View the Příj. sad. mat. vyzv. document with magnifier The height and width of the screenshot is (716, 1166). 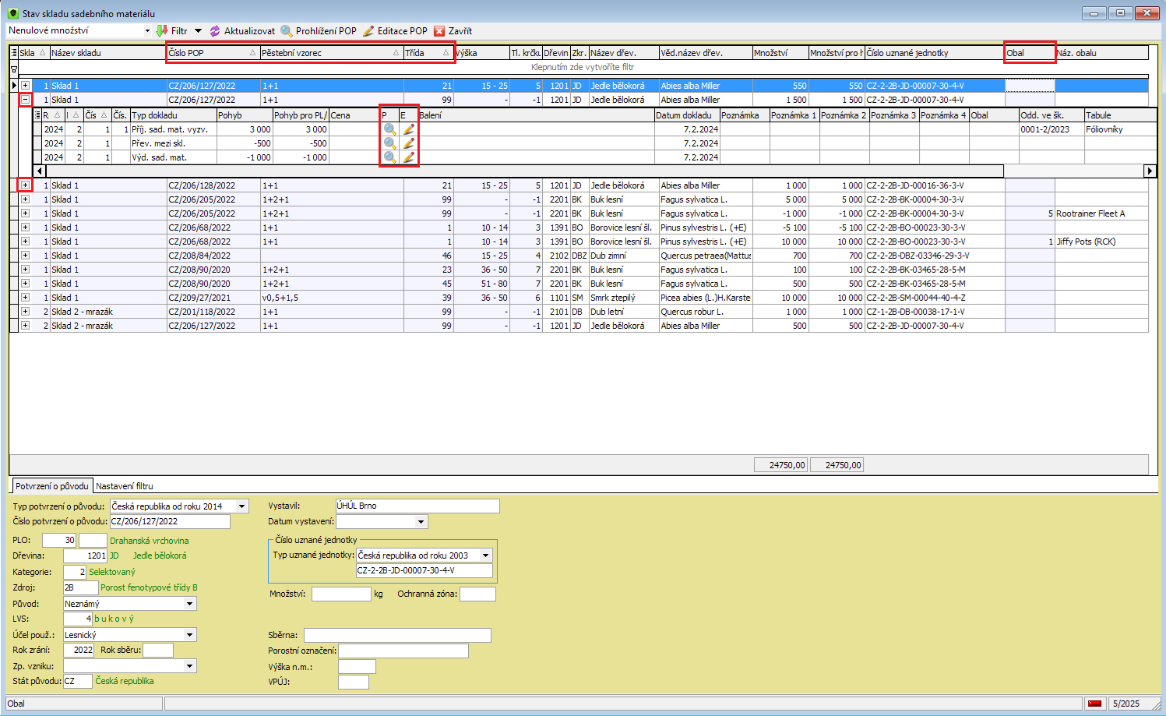[389, 129]
